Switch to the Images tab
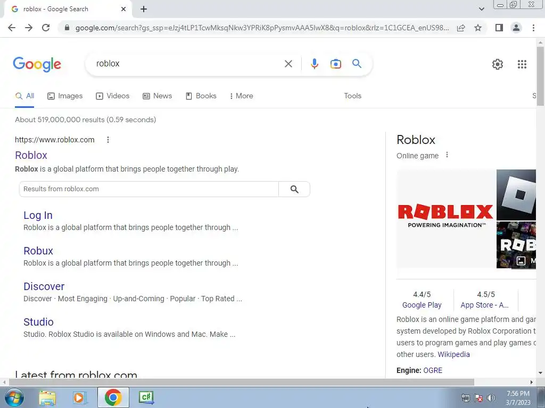This screenshot has width=545, height=408. pyautogui.click(x=65, y=96)
